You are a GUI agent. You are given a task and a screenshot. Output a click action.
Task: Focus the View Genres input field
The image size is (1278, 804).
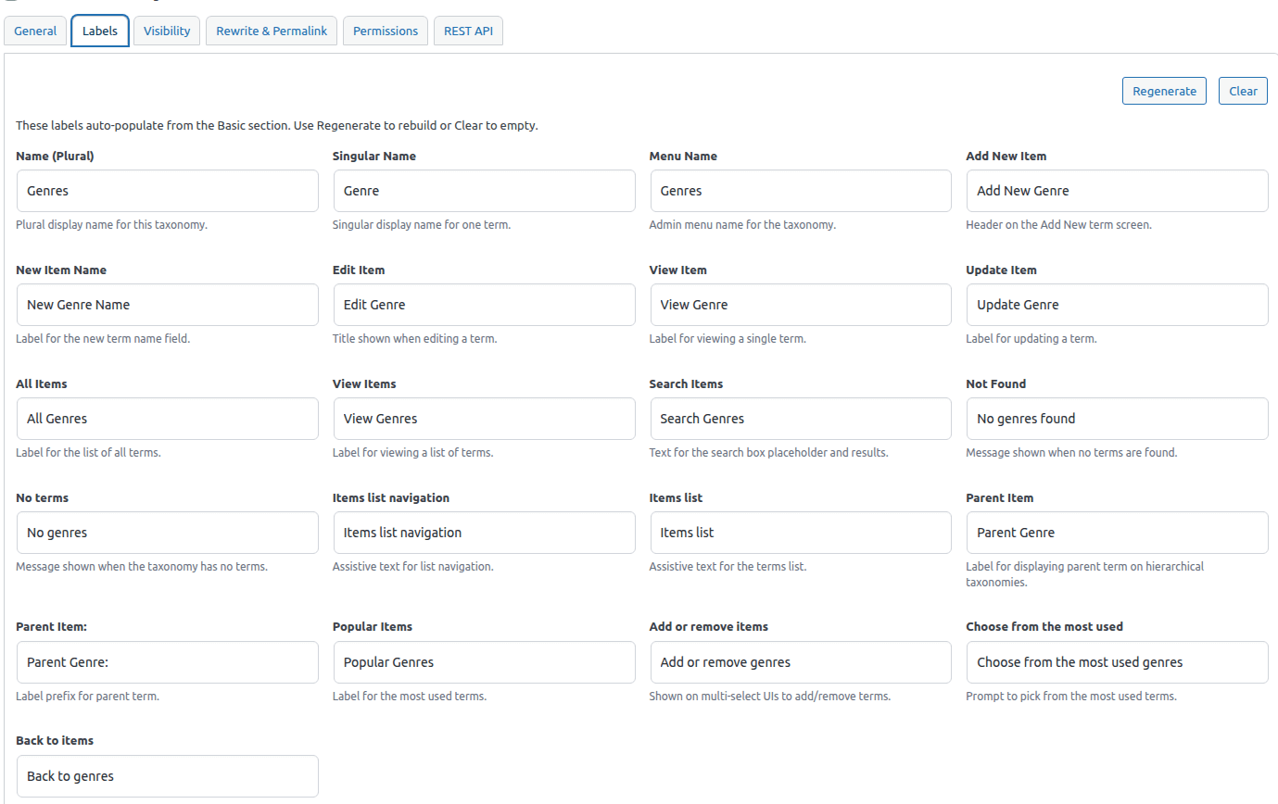(485, 419)
